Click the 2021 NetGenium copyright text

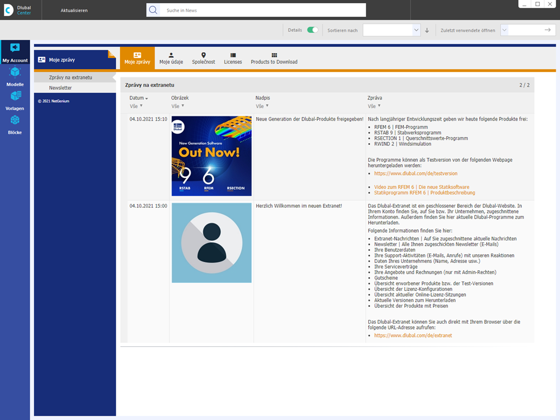pos(53,101)
